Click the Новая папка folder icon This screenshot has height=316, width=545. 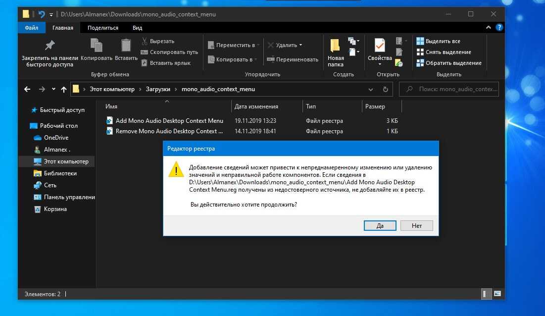coord(335,46)
